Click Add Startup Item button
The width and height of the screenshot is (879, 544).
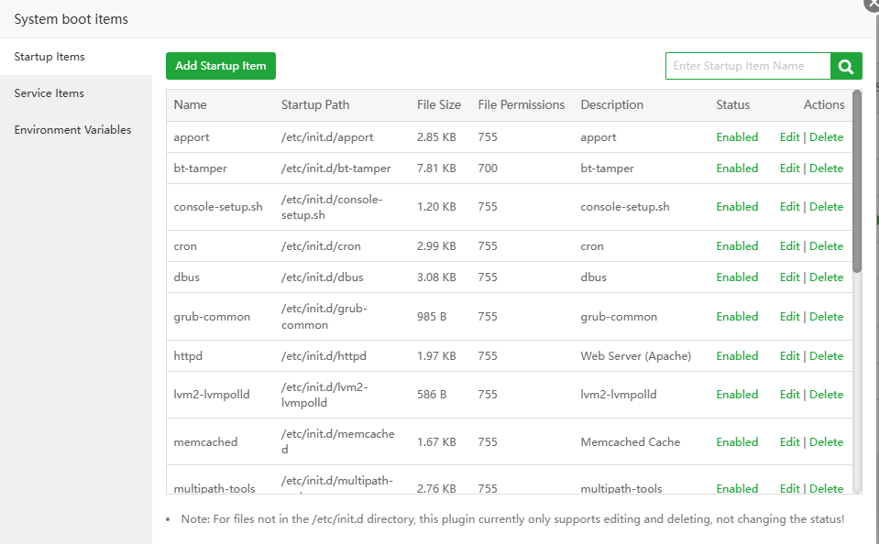(x=221, y=66)
